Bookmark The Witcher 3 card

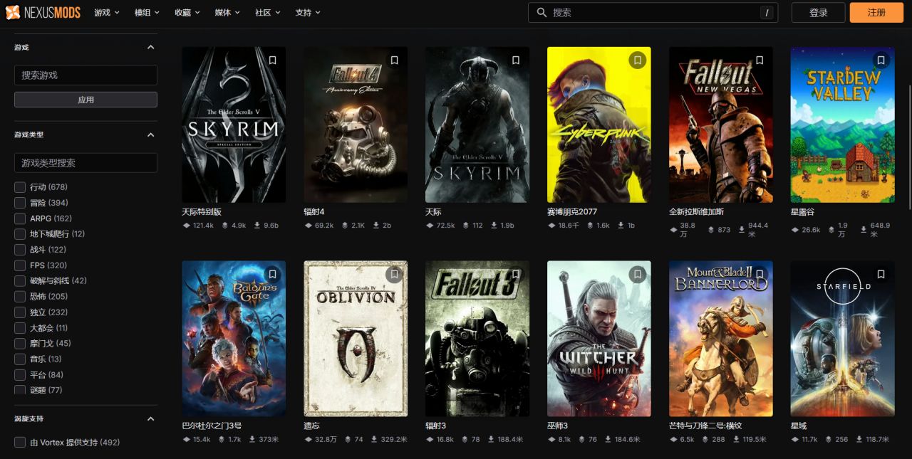[x=638, y=274]
